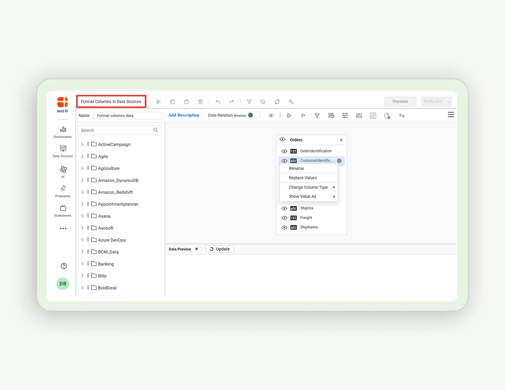
Task: Click the Undo arrow icon
Action: (218, 102)
